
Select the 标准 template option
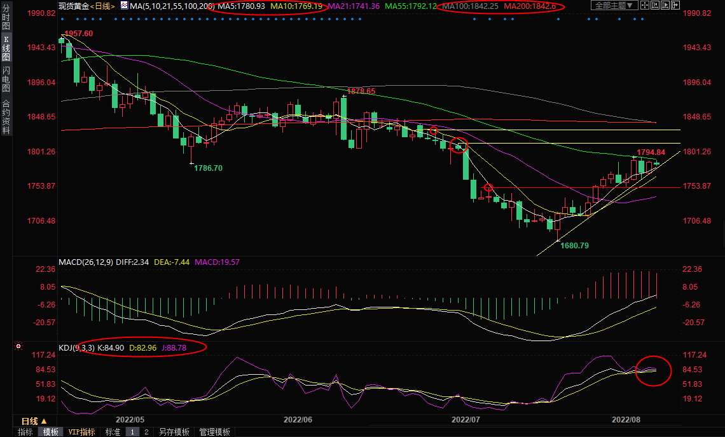click(x=113, y=432)
